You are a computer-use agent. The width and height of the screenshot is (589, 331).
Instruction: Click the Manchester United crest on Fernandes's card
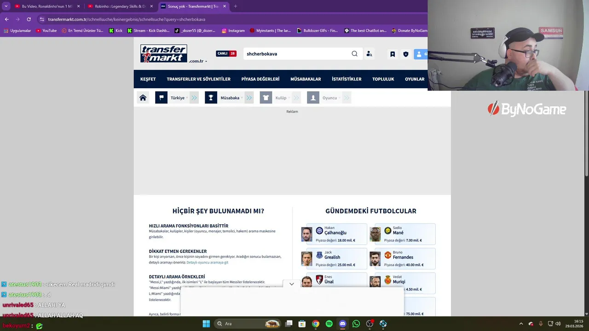[388, 255]
